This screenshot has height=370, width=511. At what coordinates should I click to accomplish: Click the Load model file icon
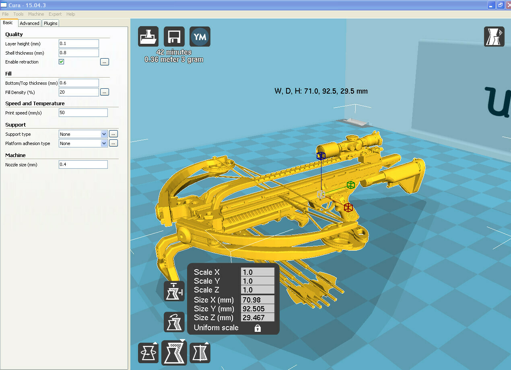148,36
